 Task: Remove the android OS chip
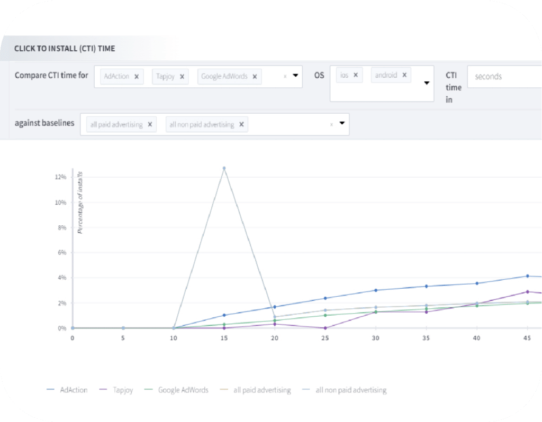coord(404,75)
